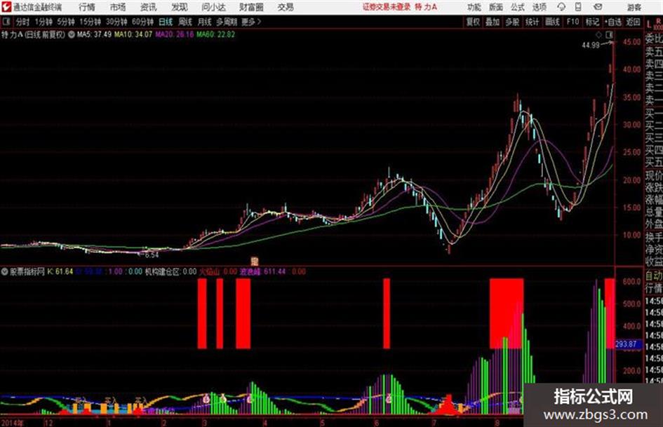The width and height of the screenshot is (663, 427).
Task: Click the 机构建仓区 indicator label
Action: [170, 272]
